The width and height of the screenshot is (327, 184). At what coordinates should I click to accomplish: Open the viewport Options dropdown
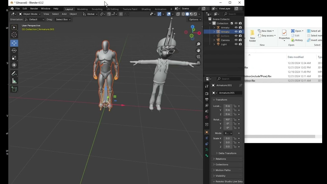point(195,19)
